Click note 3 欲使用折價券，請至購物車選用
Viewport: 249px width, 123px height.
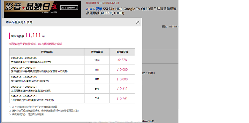point(26,114)
